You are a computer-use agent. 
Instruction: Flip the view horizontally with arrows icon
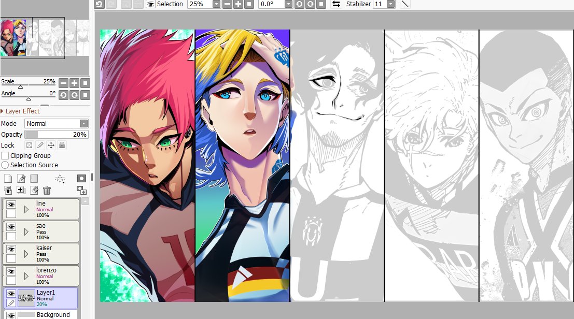336,4
